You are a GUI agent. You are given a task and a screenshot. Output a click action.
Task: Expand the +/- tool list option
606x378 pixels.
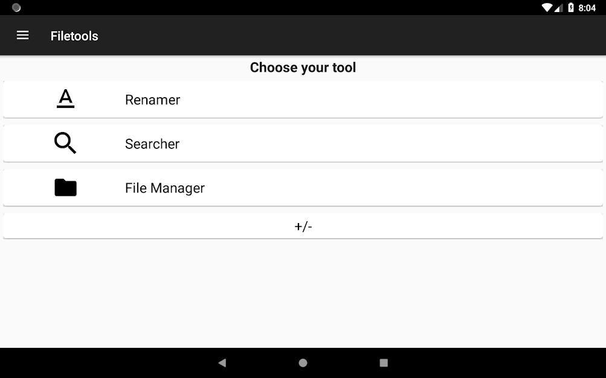303,226
